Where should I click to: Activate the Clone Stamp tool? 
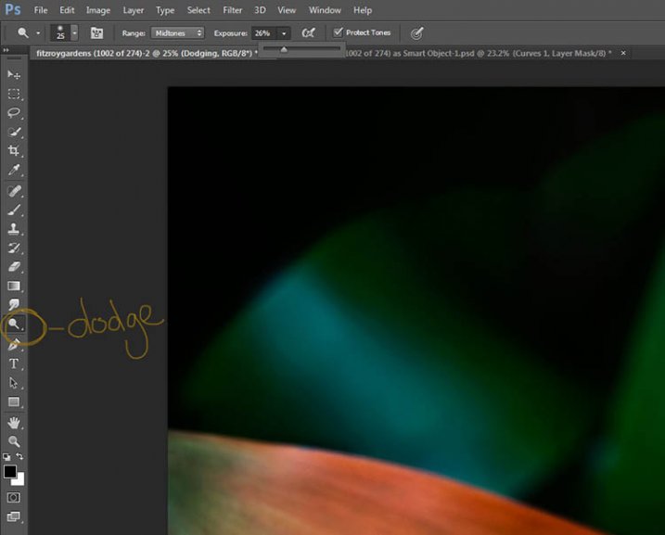14,229
